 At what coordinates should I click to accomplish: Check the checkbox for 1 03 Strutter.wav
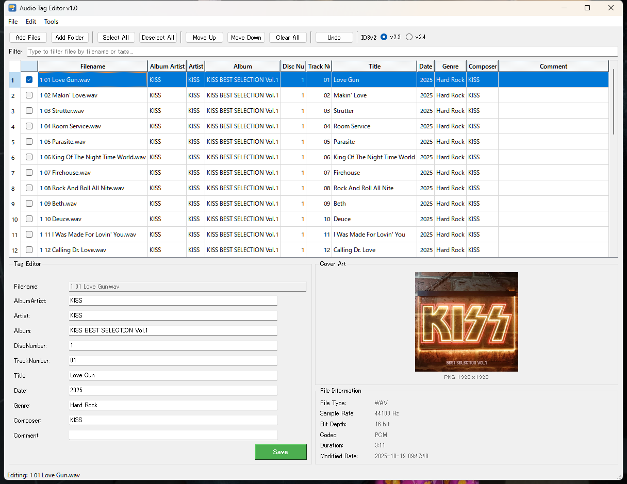(29, 111)
